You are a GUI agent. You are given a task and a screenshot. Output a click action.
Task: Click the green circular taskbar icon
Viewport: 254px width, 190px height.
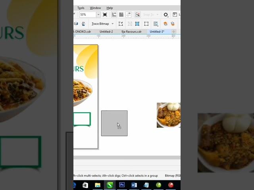click(158, 185)
